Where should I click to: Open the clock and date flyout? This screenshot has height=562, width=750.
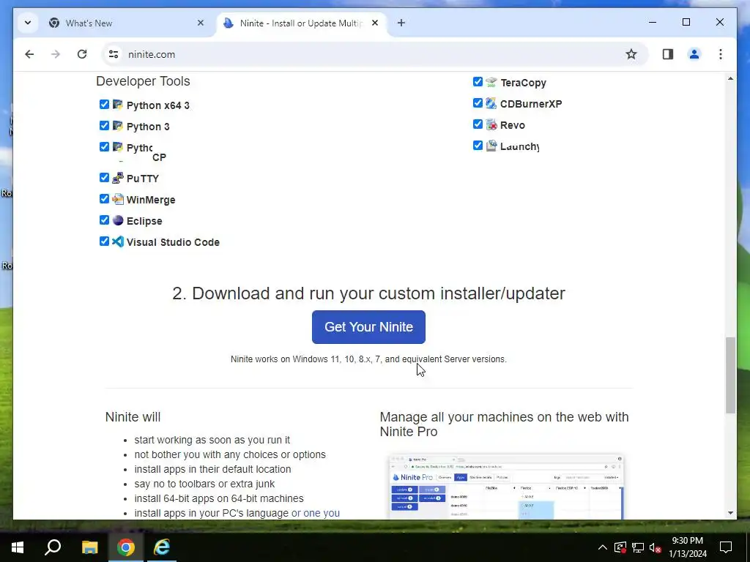click(687, 547)
